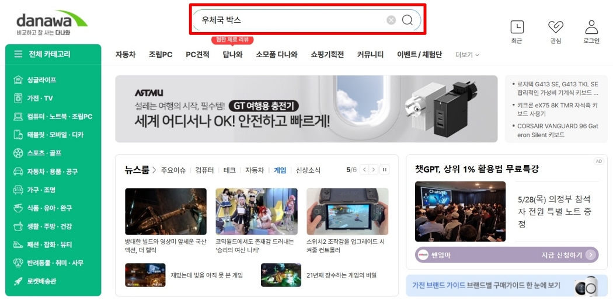Clear the search text with the X icon

point(391,20)
